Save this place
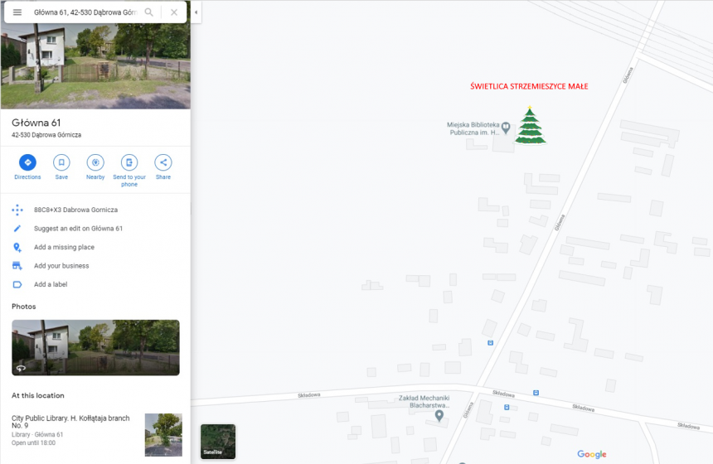This screenshot has width=713, height=464. [61, 163]
